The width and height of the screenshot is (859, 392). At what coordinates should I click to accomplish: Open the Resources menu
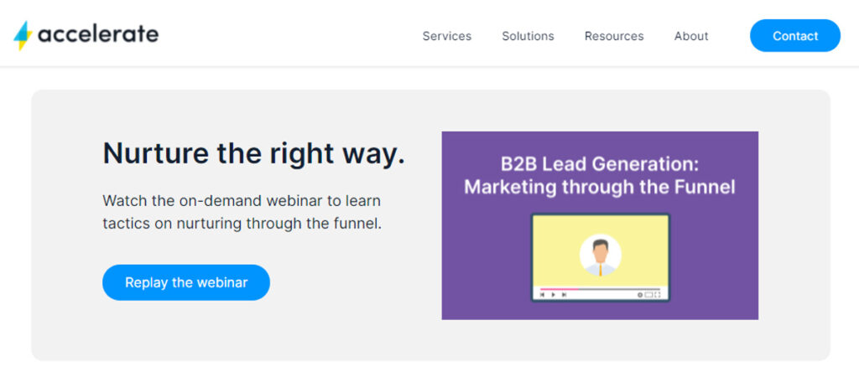pyautogui.click(x=614, y=36)
